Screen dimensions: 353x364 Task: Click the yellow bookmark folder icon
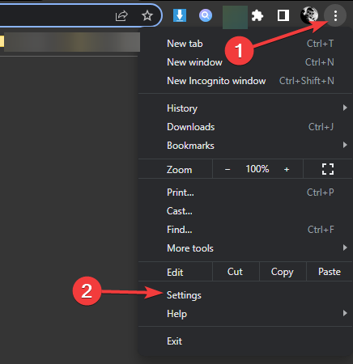[2, 41]
